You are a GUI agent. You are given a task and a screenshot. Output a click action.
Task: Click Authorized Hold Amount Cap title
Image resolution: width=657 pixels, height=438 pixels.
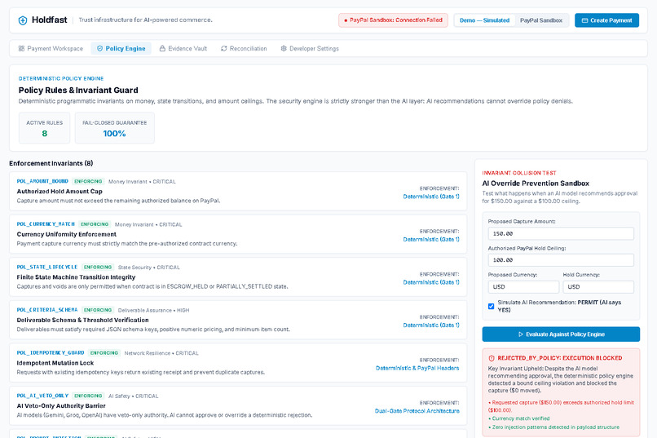tap(60, 192)
